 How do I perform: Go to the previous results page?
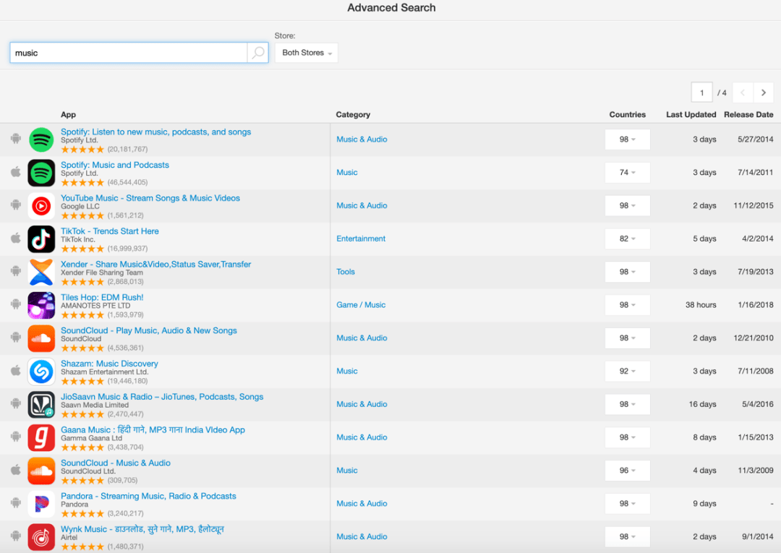click(x=743, y=93)
